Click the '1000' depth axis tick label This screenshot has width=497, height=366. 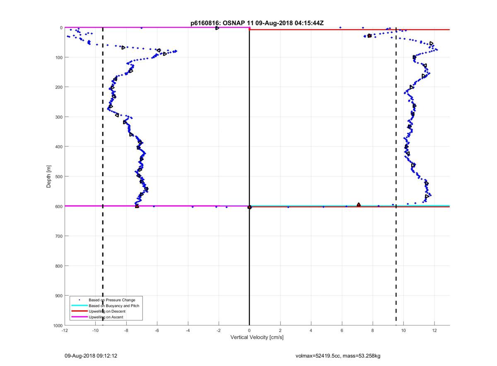pyautogui.click(x=58, y=325)
